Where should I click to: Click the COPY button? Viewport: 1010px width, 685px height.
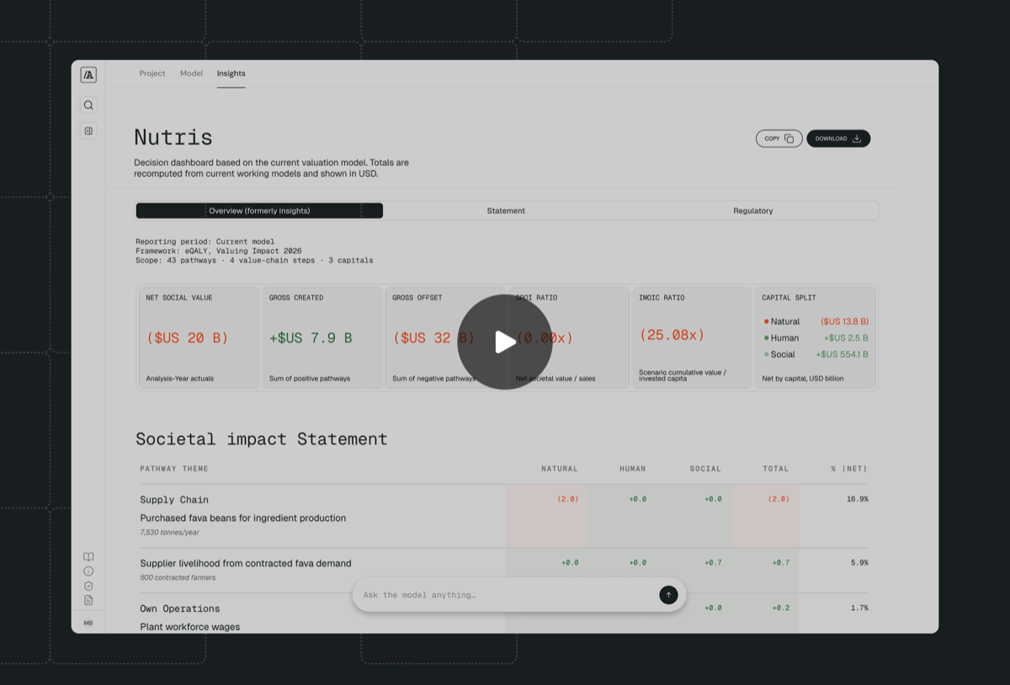(x=779, y=139)
